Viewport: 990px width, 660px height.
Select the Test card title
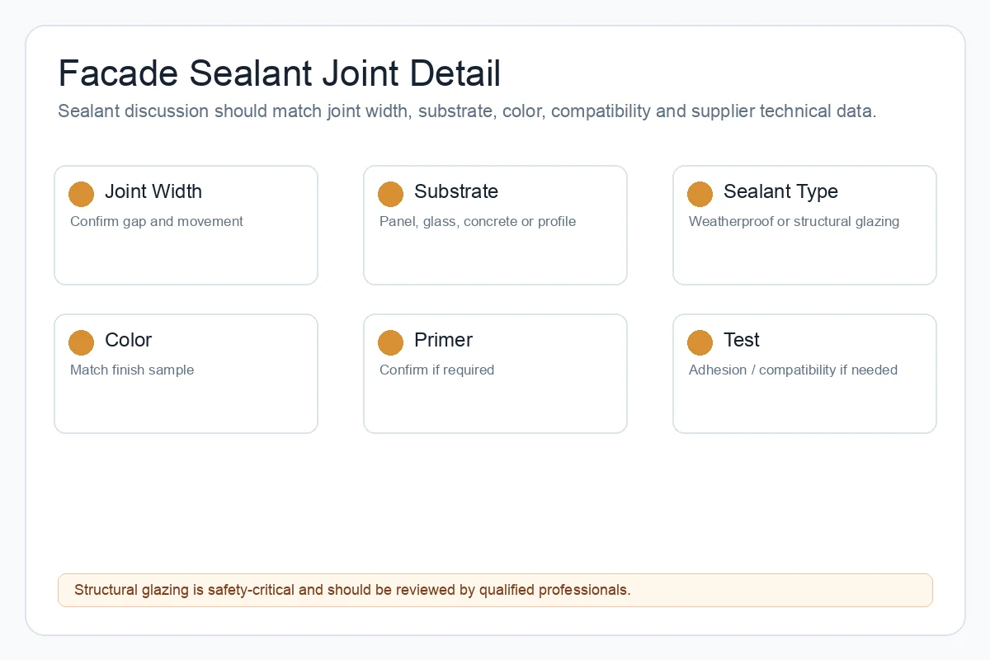coord(742,340)
